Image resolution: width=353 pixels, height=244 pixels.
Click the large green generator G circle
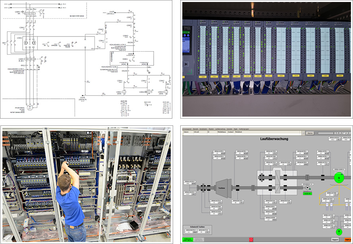(338, 177)
